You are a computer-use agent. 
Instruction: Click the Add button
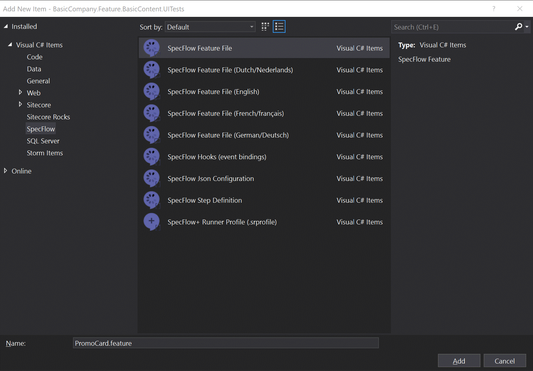pos(459,361)
